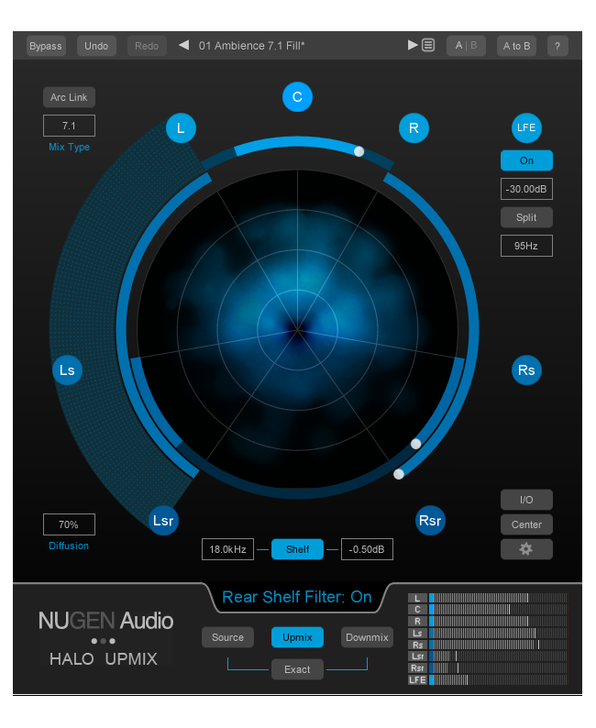Screen dimensions: 596x728
Task: Select the Rsr right rear surround node
Action: (x=430, y=521)
